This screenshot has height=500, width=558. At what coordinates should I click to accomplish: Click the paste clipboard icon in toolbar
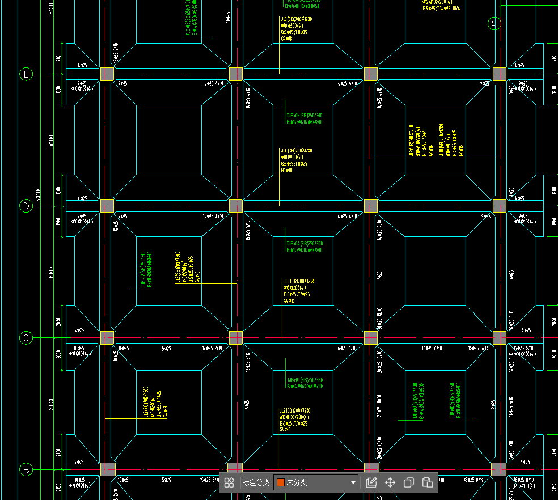tap(427, 482)
